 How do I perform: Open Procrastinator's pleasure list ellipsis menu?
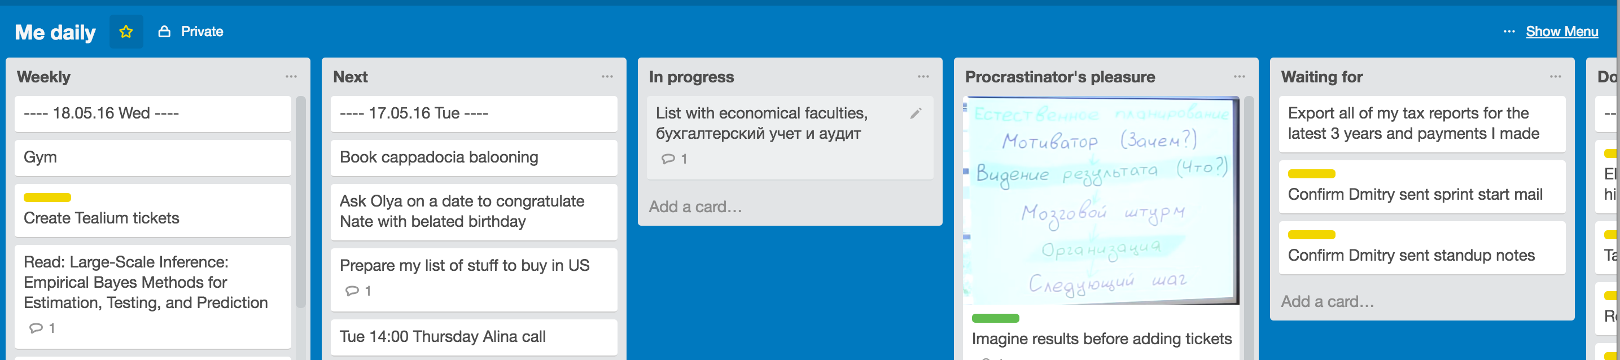pos(1240,77)
